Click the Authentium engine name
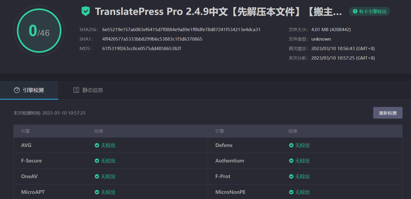Viewport: 411px width, 199px height. tap(230, 161)
